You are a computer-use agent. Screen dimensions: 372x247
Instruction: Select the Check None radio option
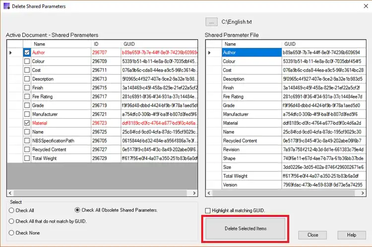[11, 233]
